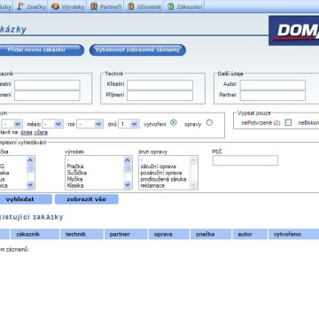319x319 pixels.
Task: Click výrobek list scroll-down arrow
Action: point(128,185)
